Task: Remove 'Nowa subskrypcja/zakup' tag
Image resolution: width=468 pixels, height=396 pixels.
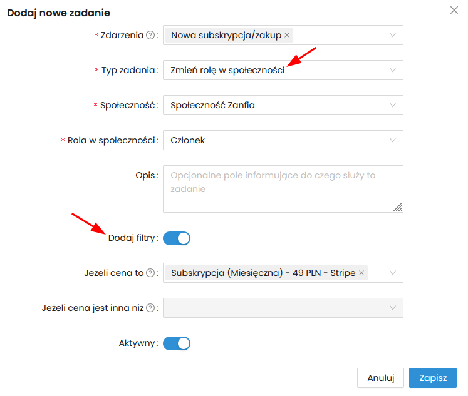Action: (x=287, y=36)
